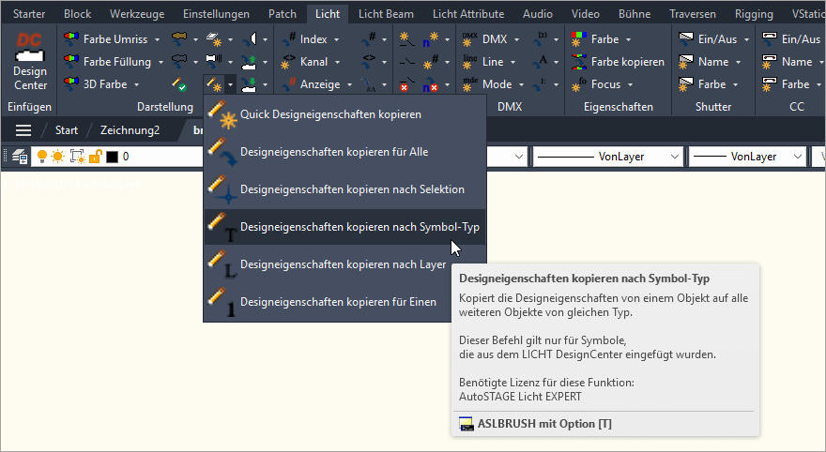This screenshot has height=452, width=826.
Task: Select Quick Designeigenschaften kopieren
Action: click(345, 114)
